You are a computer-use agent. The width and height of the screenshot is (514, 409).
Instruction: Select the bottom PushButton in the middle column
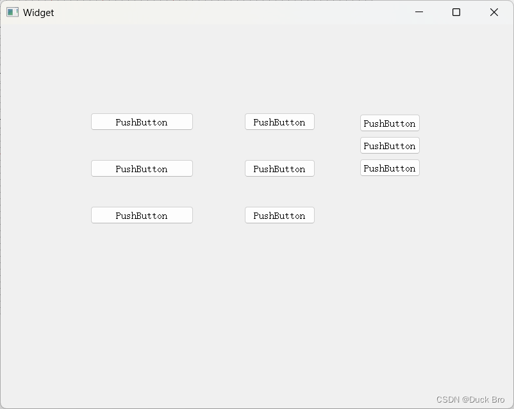pyautogui.click(x=279, y=215)
